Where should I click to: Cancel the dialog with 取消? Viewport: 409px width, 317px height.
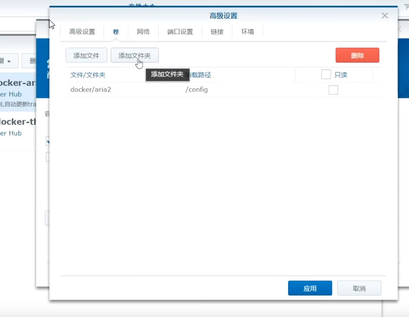pos(359,288)
